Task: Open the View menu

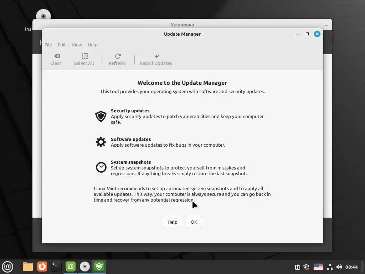Action: pyautogui.click(x=77, y=45)
